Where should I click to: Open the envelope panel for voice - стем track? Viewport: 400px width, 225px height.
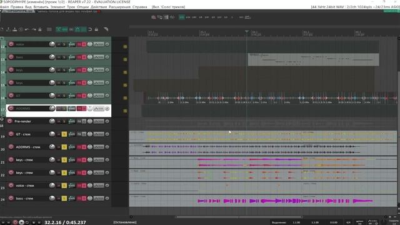(99, 186)
